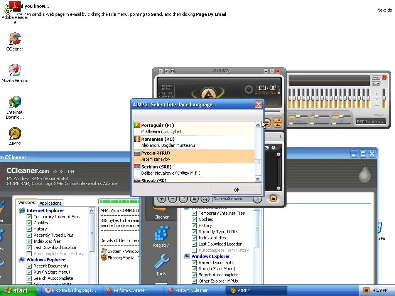Select Windows Explorer heading in front CCleaner tree

211,256
